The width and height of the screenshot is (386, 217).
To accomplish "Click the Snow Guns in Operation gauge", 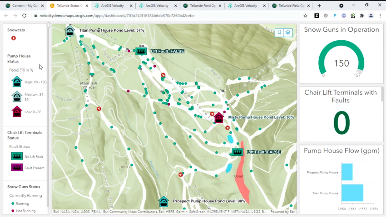I will pos(341,58).
